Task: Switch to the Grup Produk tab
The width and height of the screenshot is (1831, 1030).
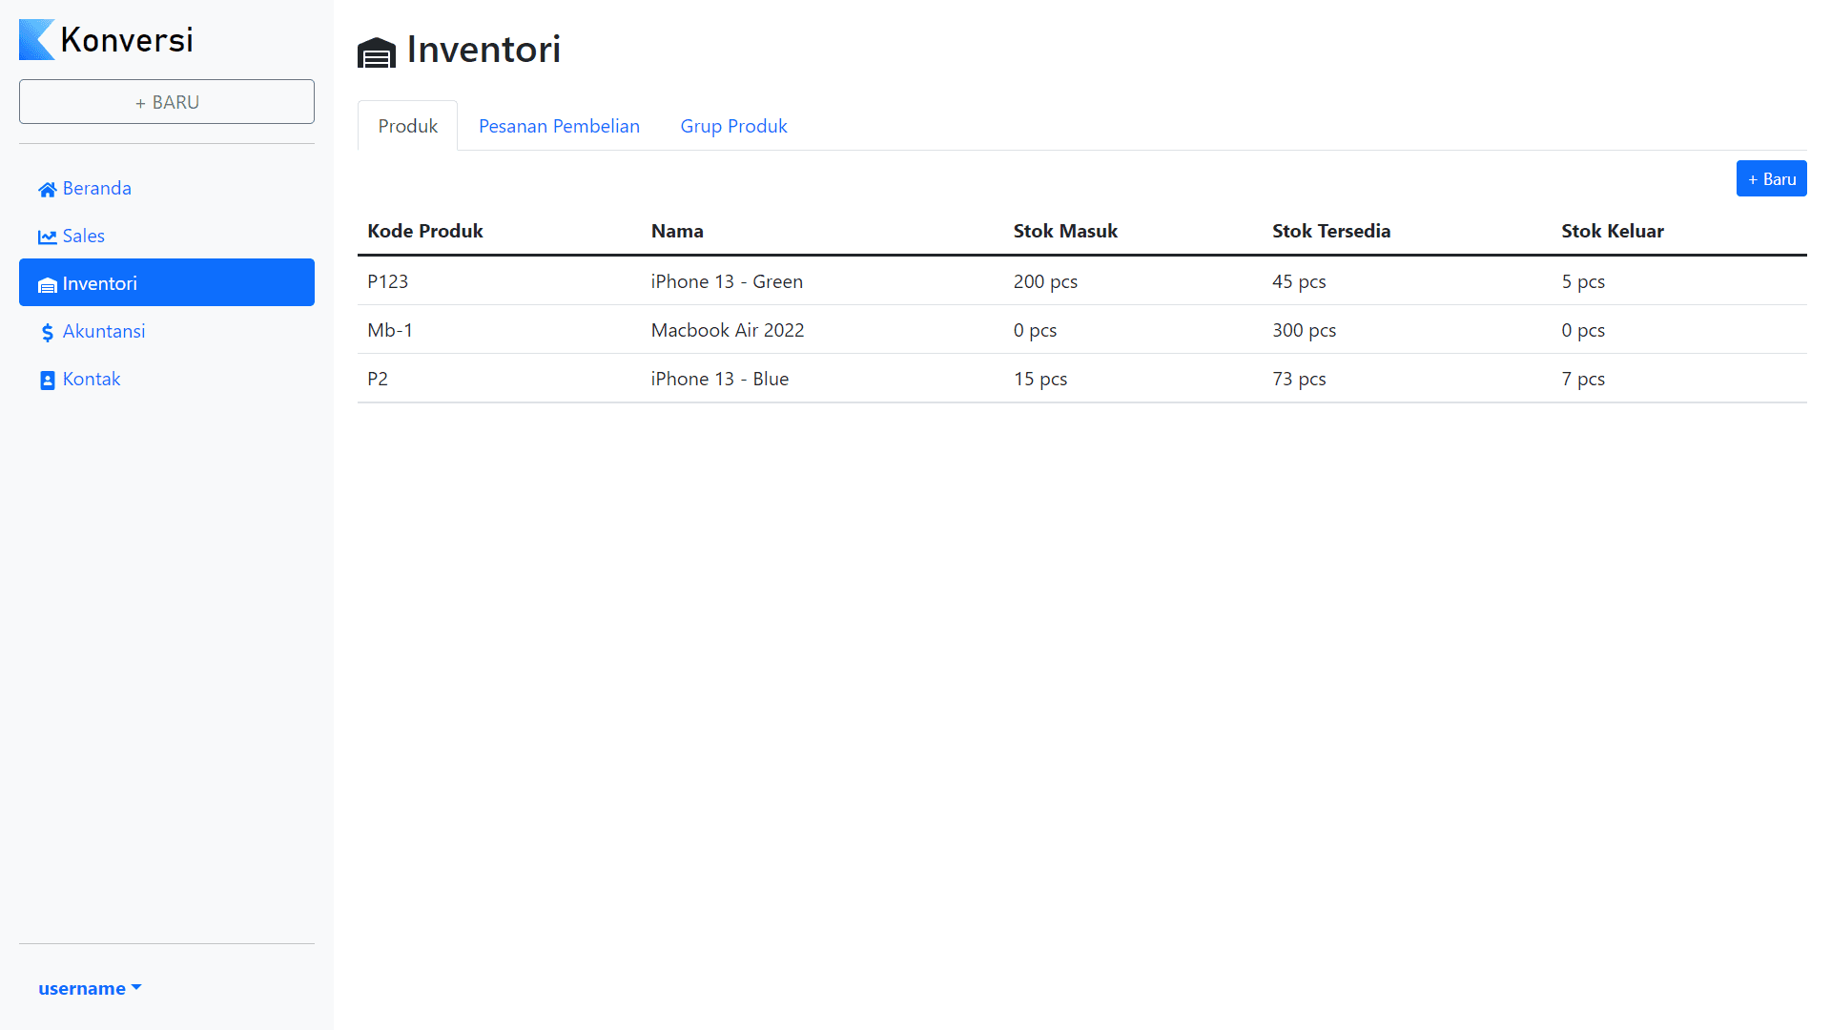Action: click(733, 126)
